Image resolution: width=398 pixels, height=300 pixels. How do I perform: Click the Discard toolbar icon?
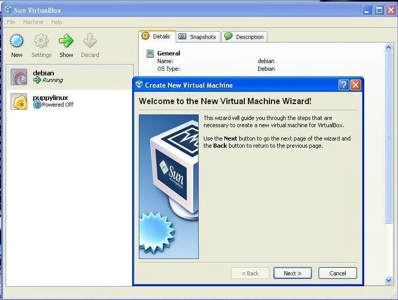point(90,41)
